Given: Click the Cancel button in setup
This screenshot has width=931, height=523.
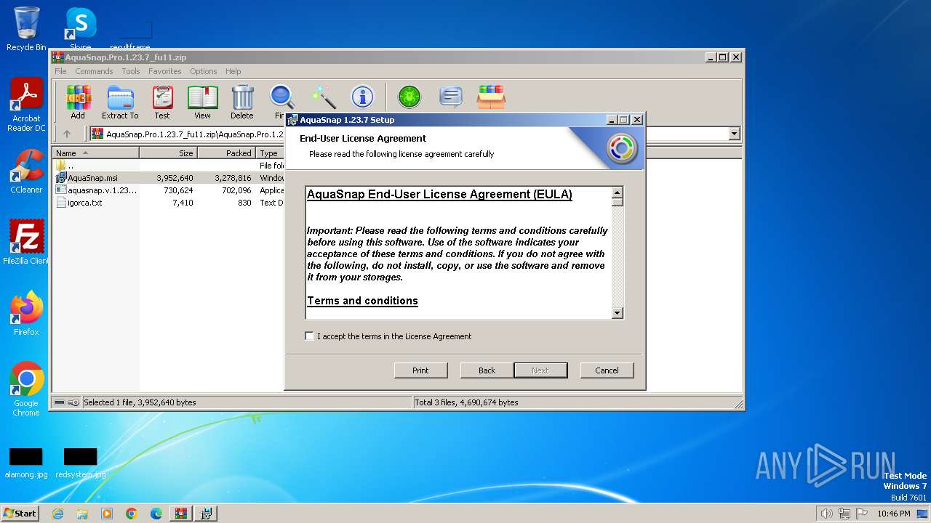Looking at the screenshot, I should (607, 370).
